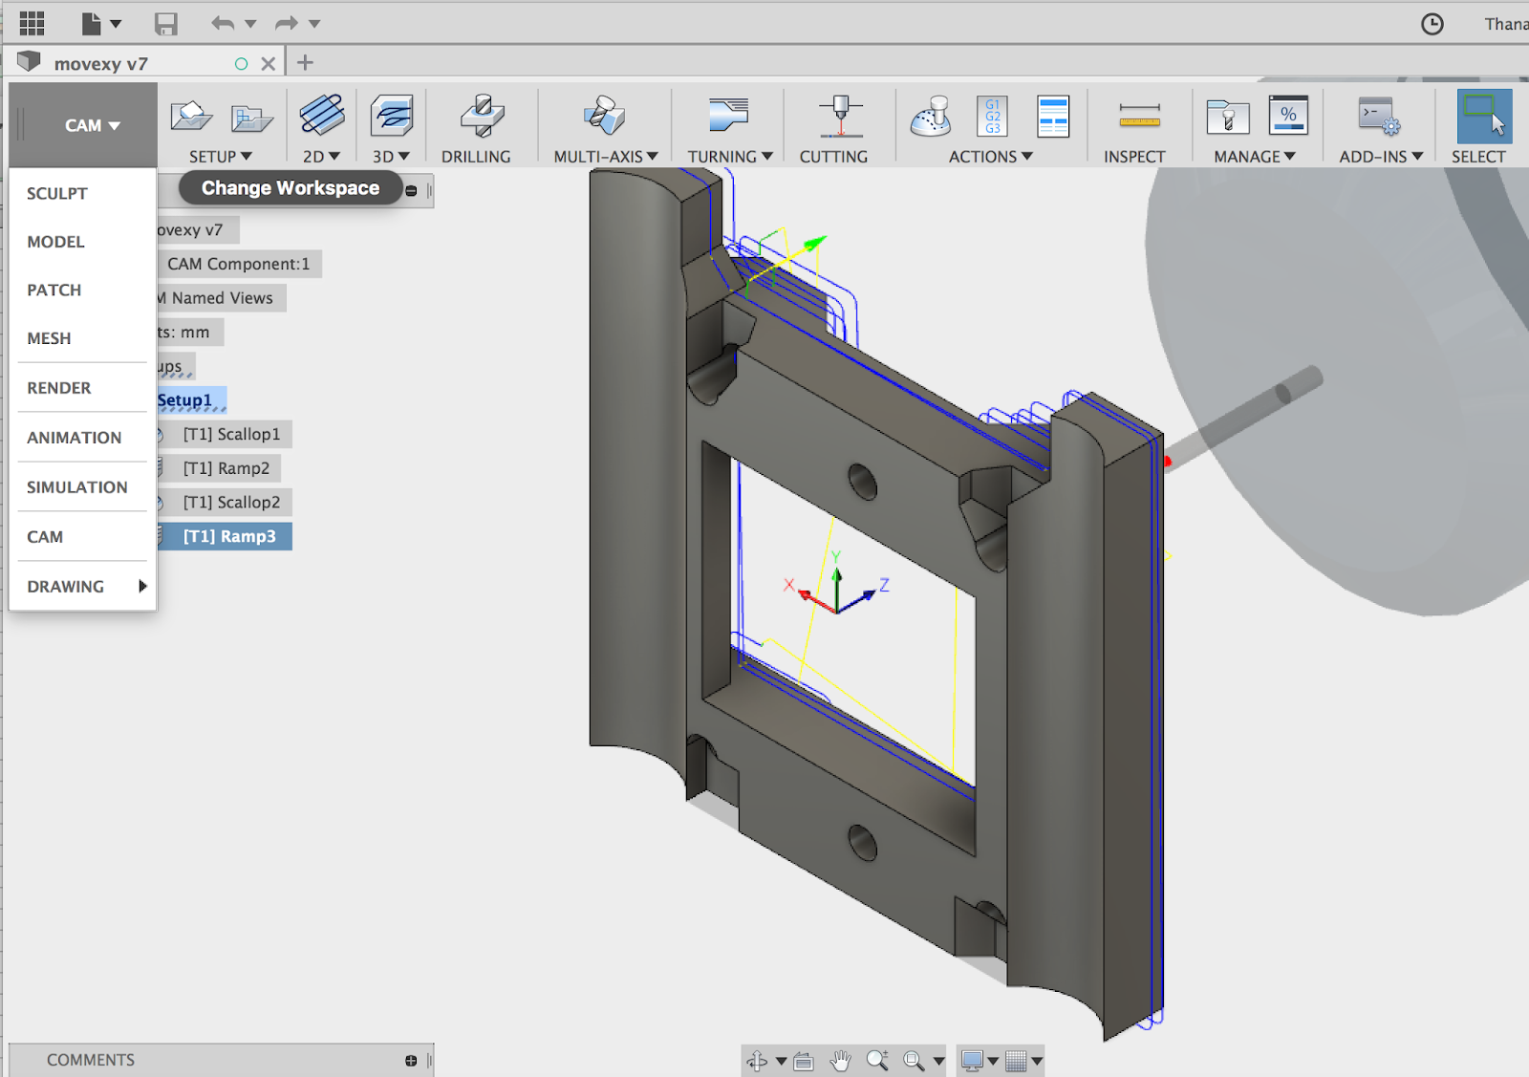Select the Setup1 item in the browser
Viewport: 1529px width, 1077px height.
(188, 399)
